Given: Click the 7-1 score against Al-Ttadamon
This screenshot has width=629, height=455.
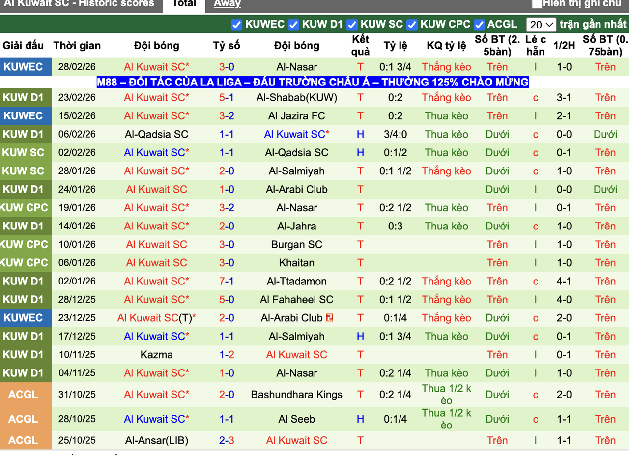Looking at the screenshot, I should 227,281.
